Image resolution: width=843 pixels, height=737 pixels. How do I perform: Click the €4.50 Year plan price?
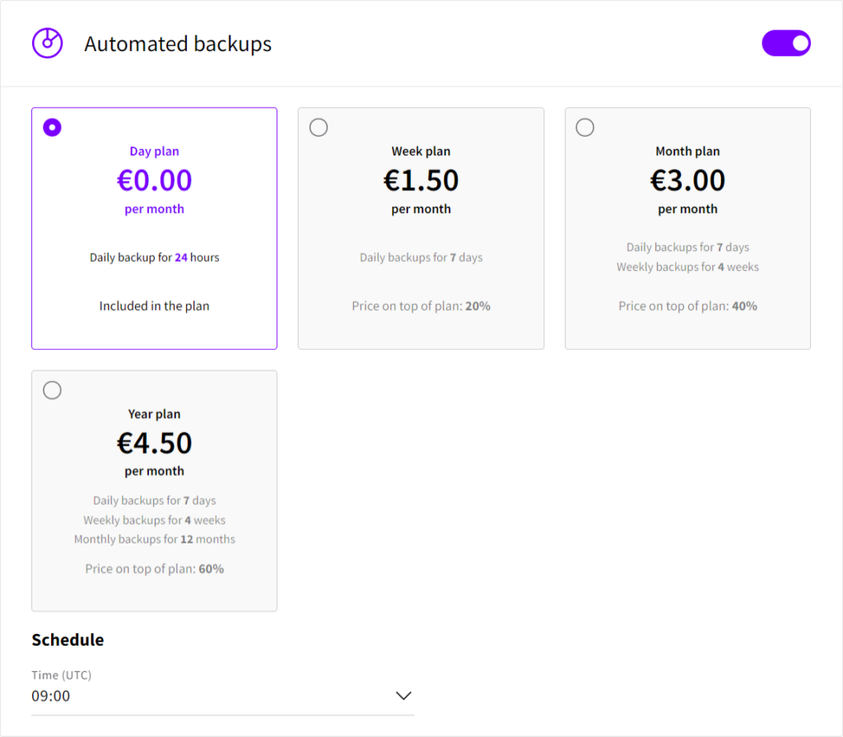[155, 443]
